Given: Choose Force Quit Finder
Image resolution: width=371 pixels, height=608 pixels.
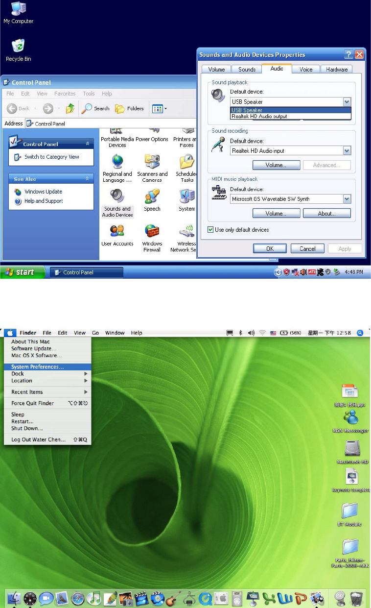Looking at the screenshot, I should pyautogui.click(x=46, y=403).
